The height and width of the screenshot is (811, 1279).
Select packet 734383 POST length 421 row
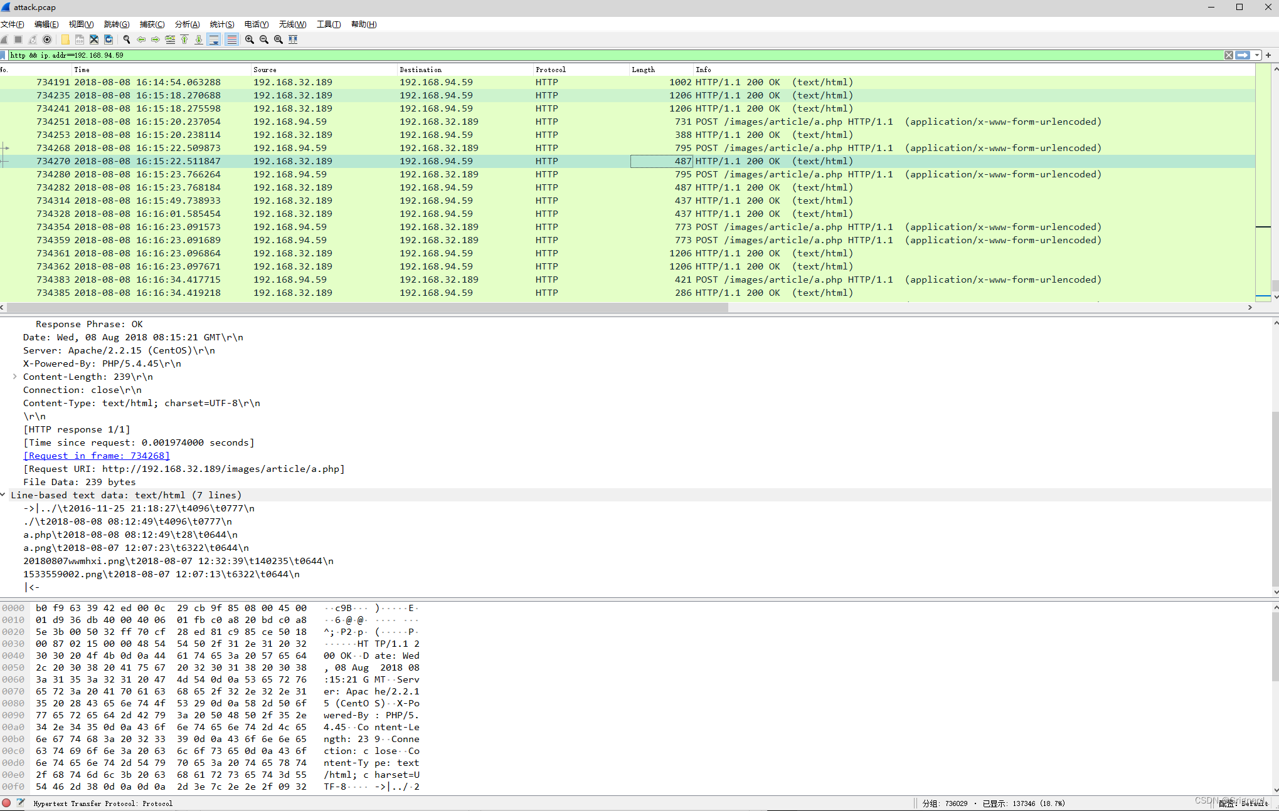point(627,280)
